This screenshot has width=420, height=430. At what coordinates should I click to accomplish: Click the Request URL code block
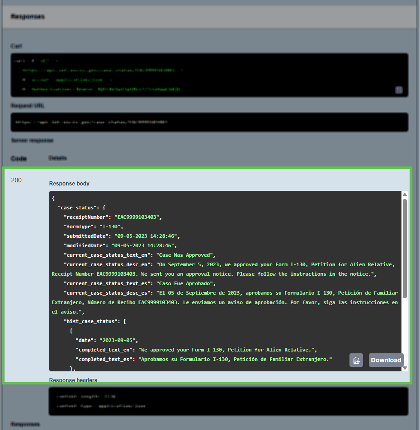tap(209, 122)
